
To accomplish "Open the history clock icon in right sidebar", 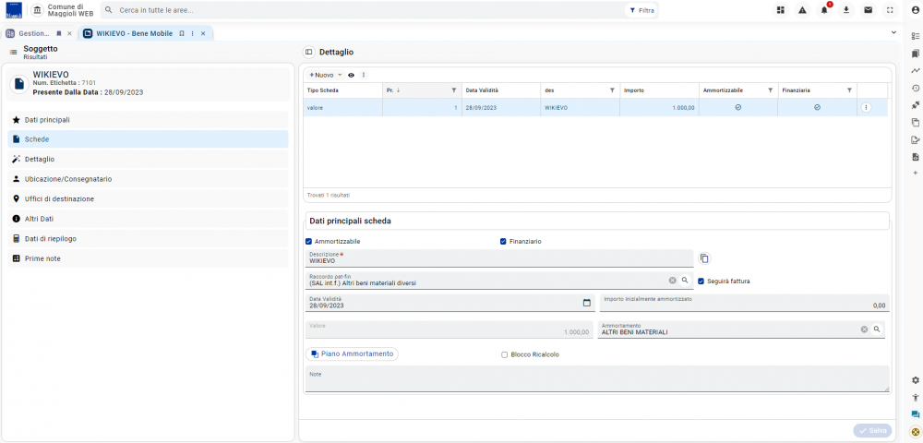I will tap(916, 89).
